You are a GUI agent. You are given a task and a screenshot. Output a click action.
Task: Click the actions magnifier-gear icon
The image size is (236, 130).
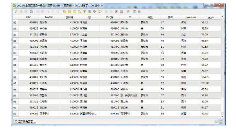139,12
